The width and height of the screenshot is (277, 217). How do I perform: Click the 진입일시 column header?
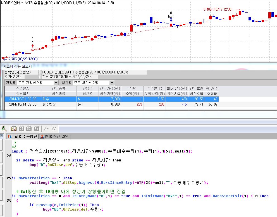coord(23,88)
